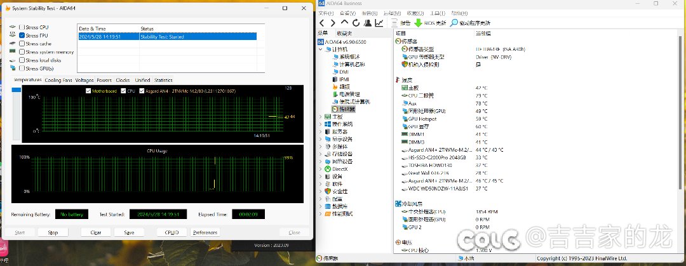This screenshot has height=266, width=686.
Task: Select 便携式计算机 in the tree
Action: (x=351, y=102)
